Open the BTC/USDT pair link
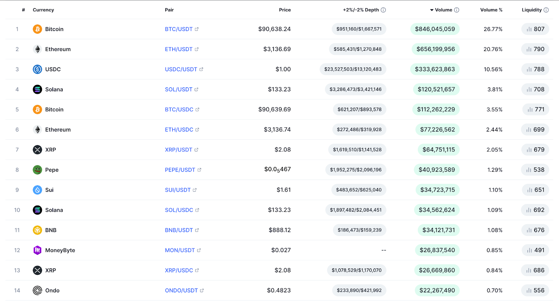 pyautogui.click(x=179, y=29)
